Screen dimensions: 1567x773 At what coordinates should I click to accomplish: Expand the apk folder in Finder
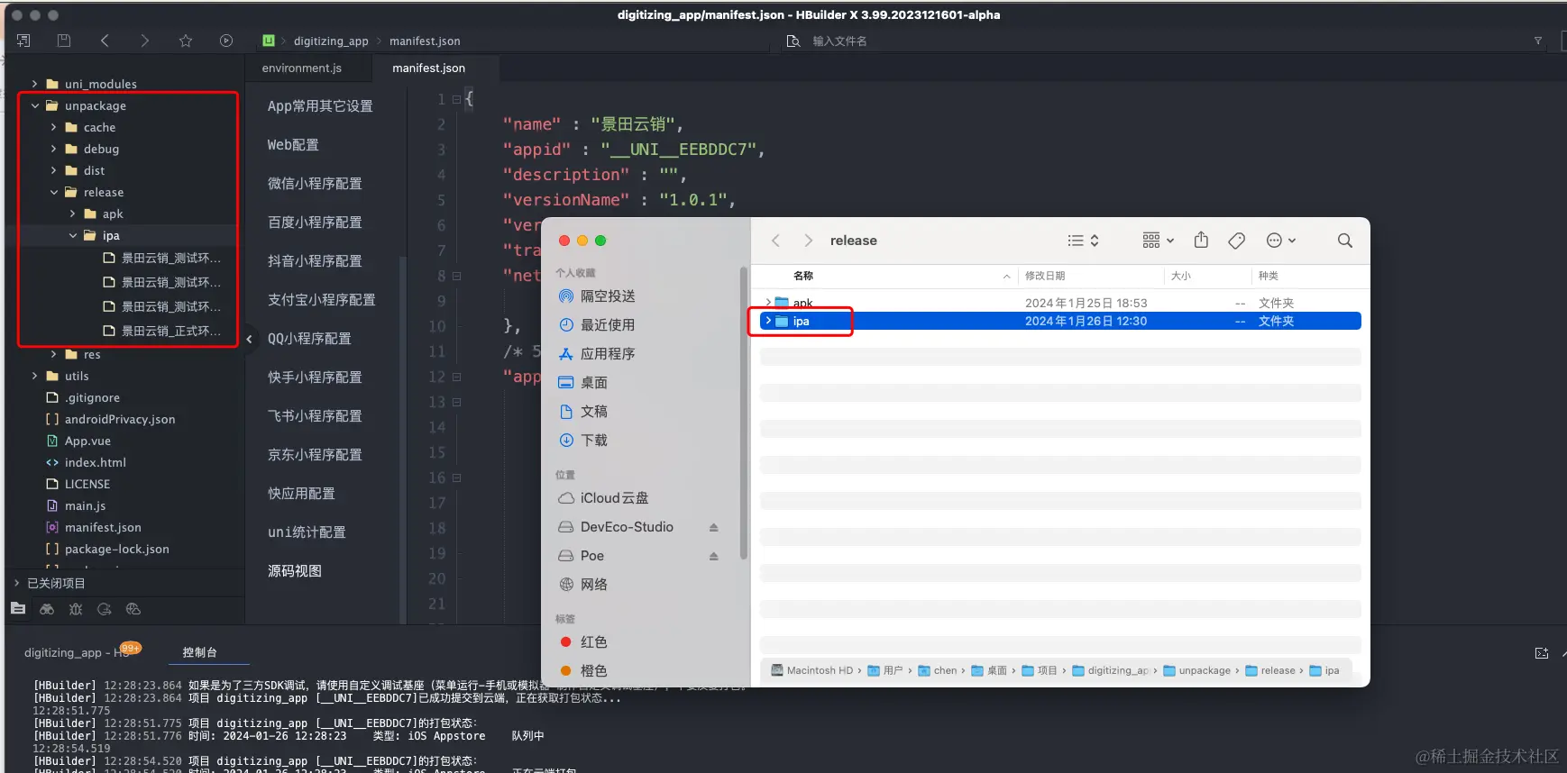768,303
